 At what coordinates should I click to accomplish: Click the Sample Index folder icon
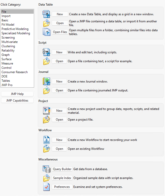46,178
